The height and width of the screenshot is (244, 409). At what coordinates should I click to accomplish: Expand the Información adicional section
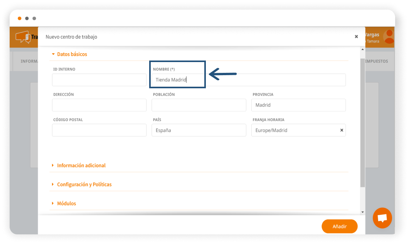coord(81,165)
